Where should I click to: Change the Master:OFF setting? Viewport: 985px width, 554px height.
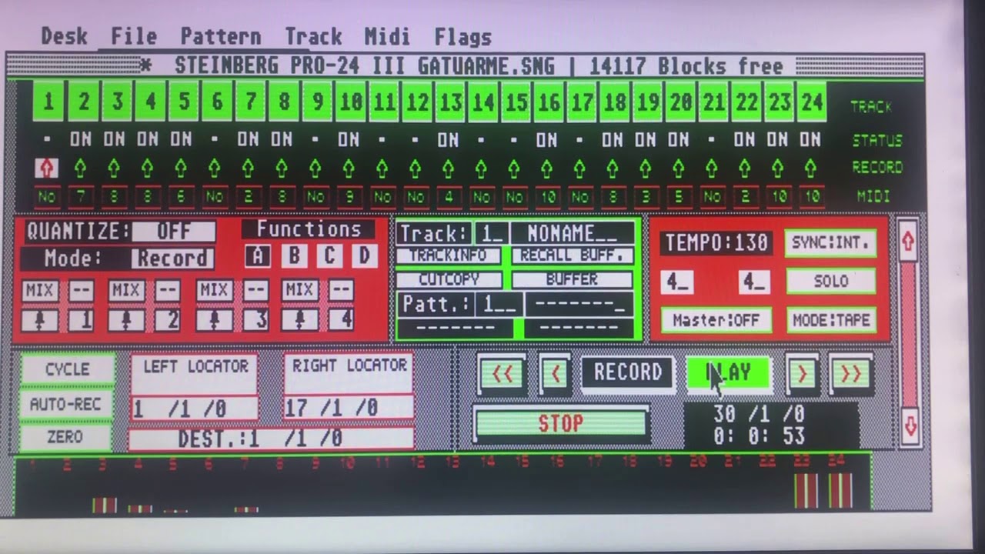coord(716,319)
